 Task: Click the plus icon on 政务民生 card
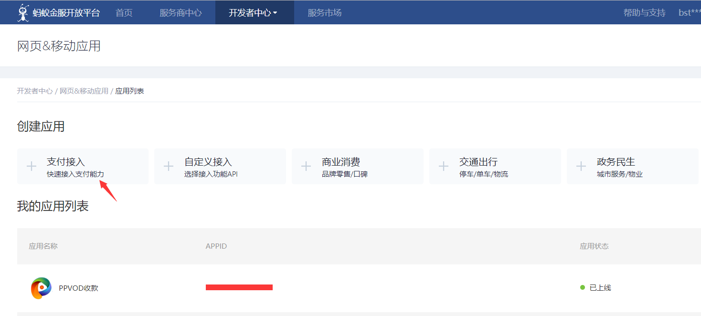click(581, 166)
